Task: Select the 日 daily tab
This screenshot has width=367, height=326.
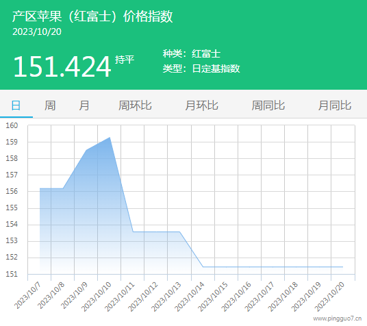Action: [16, 105]
